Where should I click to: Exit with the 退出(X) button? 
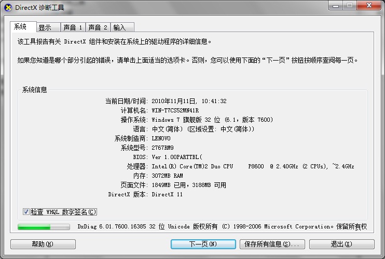[x=342, y=244]
